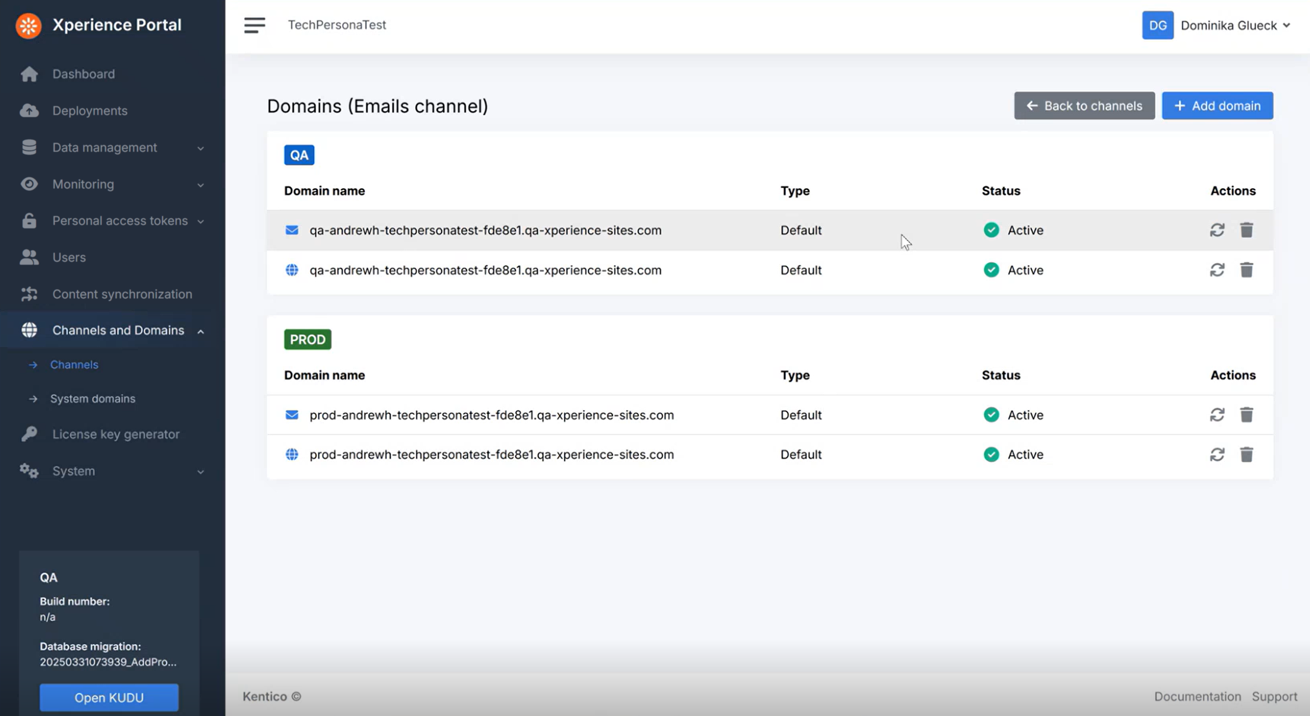The height and width of the screenshot is (716, 1310).
Task: Go to System domains submenu
Action: tap(93, 399)
